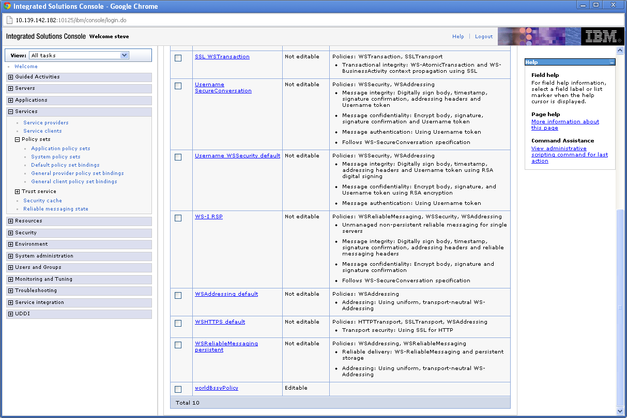Expand the Monitoring and Tuning section
627x418 pixels.
tap(10, 279)
